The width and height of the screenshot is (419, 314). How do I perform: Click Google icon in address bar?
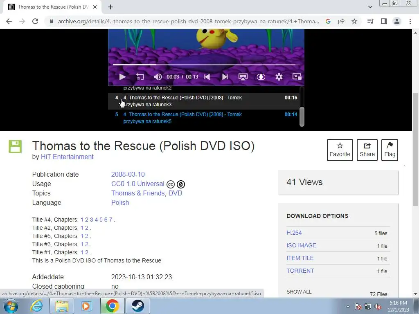[x=328, y=21]
